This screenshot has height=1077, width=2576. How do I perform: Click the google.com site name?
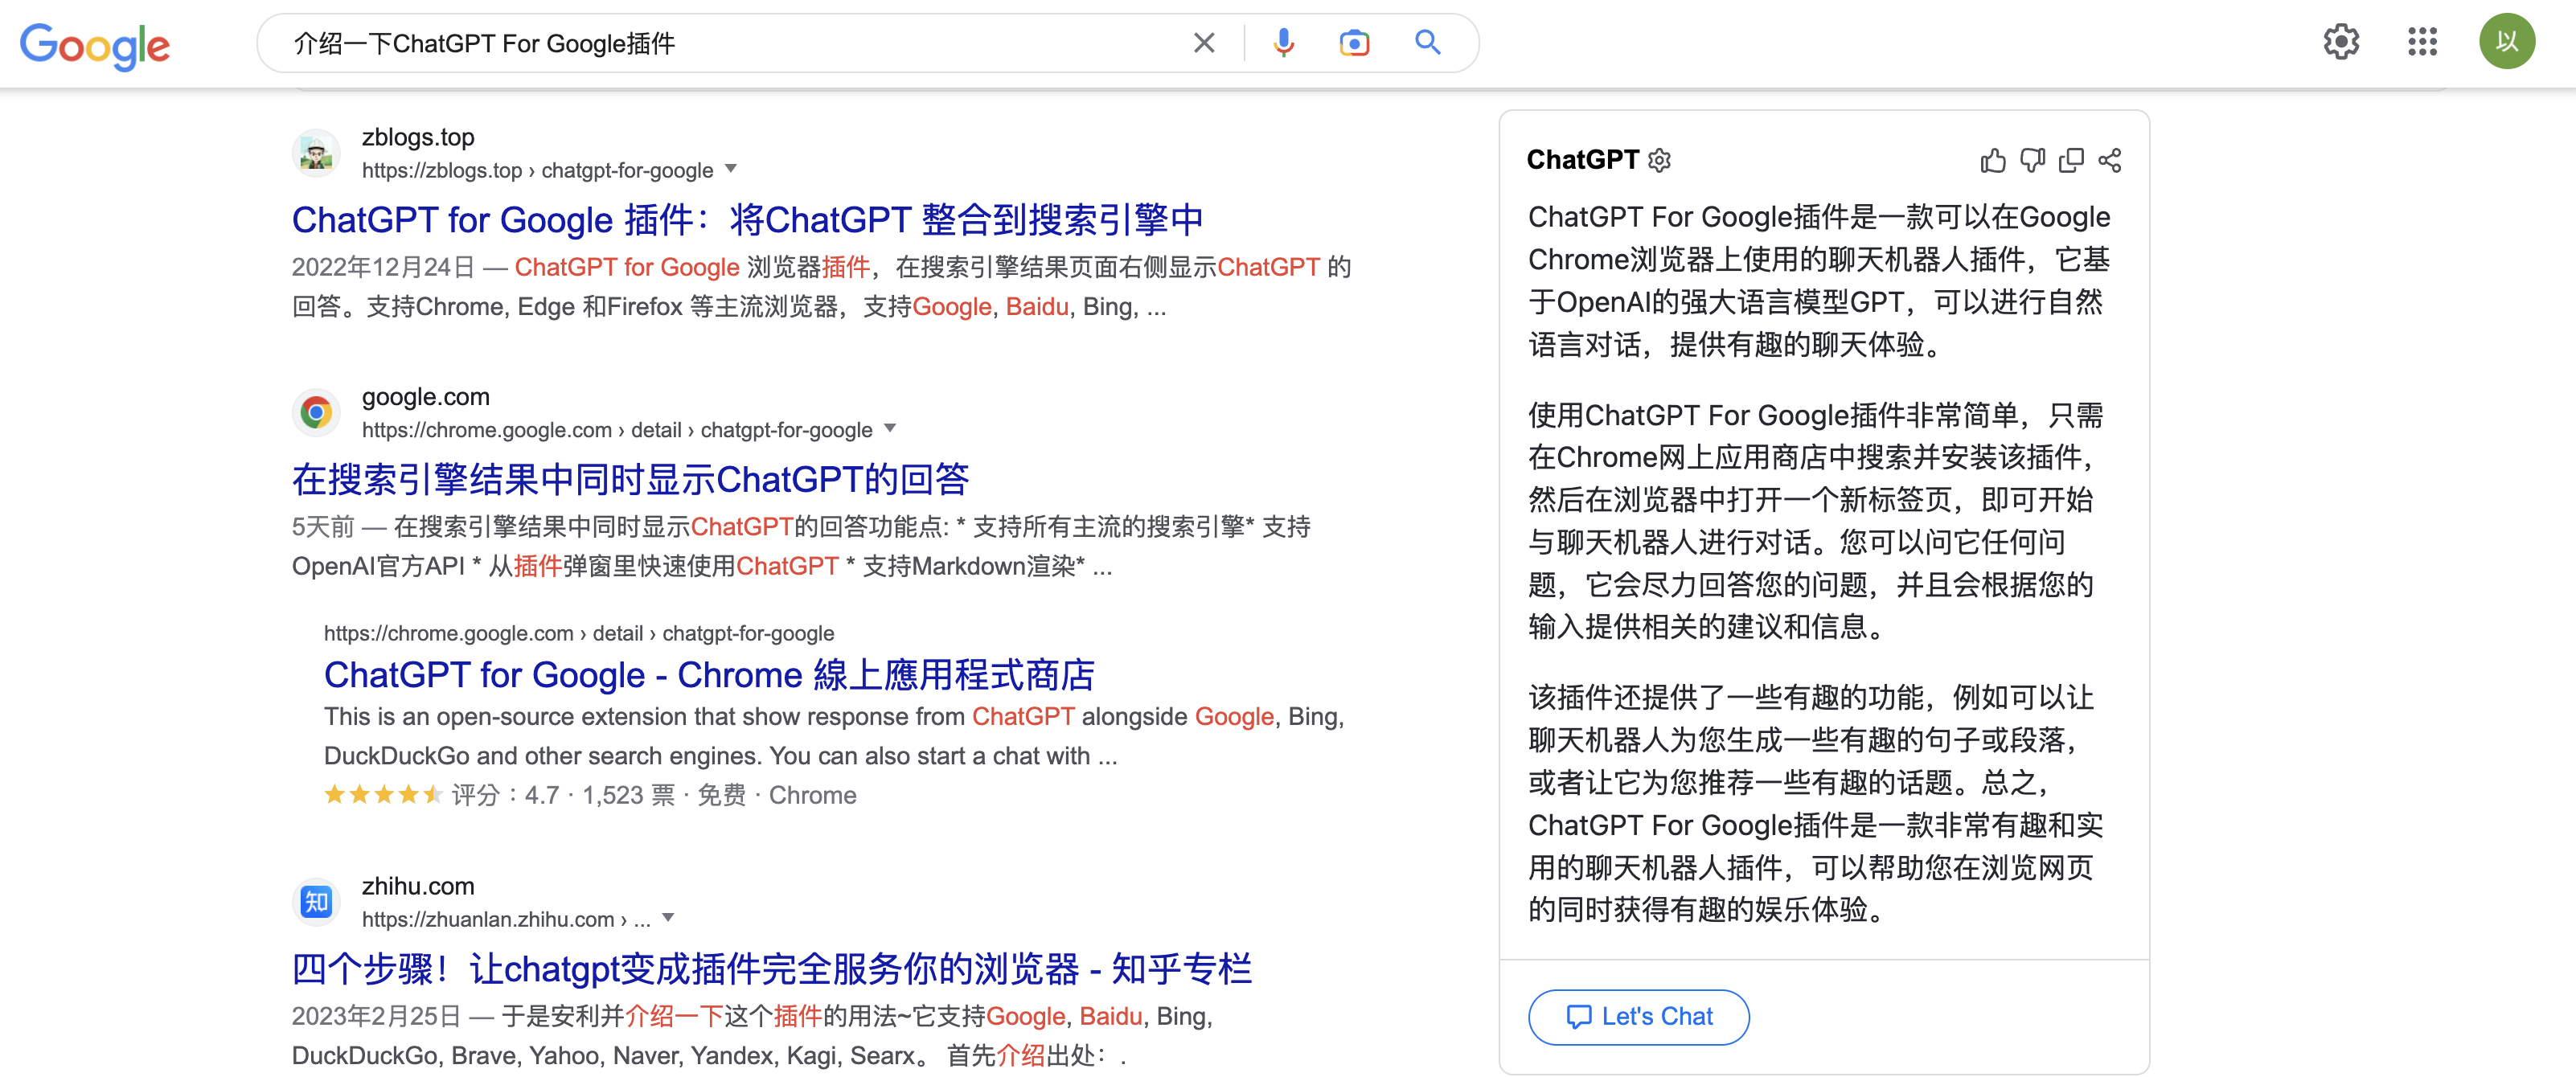coord(426,397)
